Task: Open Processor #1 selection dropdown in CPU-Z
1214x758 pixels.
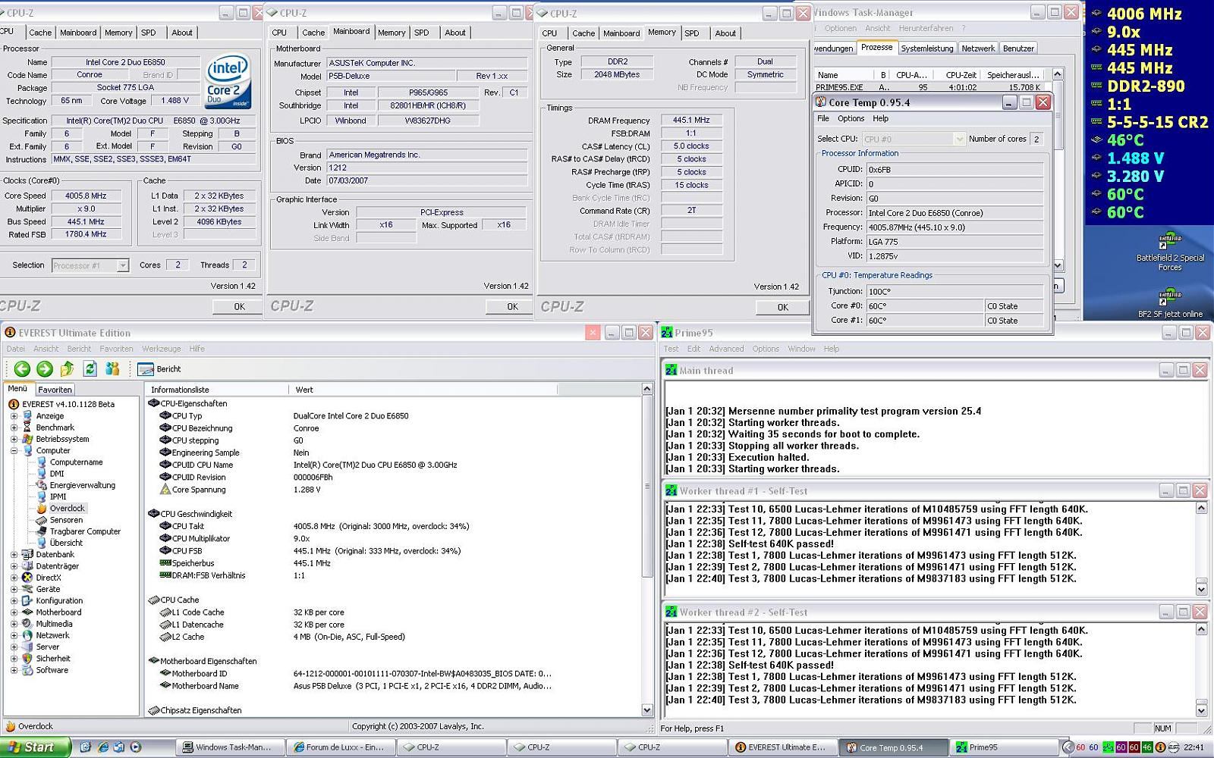Action: coord(90,265)
